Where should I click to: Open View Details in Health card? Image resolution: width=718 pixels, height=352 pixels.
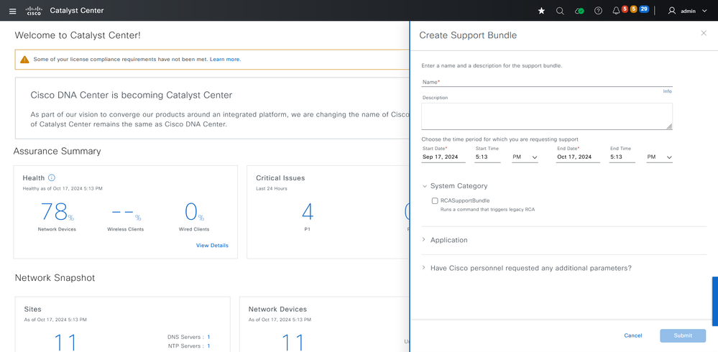(x=212, y=246)
